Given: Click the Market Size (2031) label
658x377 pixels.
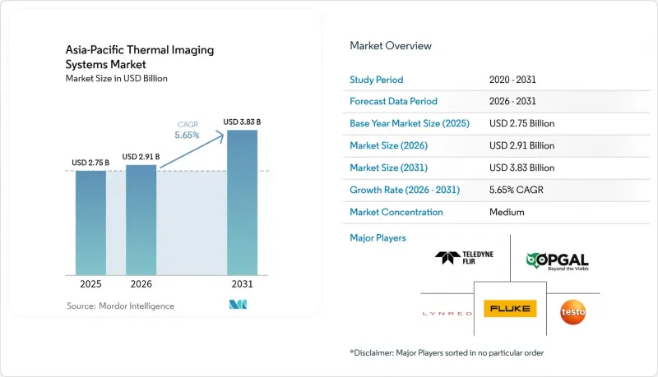Looking at the screenshot, I should tap(388, 168).
